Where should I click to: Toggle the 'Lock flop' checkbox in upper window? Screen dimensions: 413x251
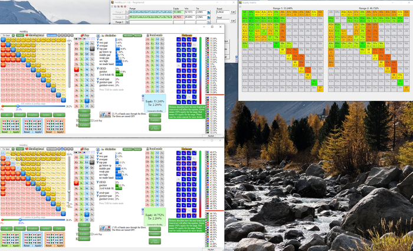click(x=92, y=120)
